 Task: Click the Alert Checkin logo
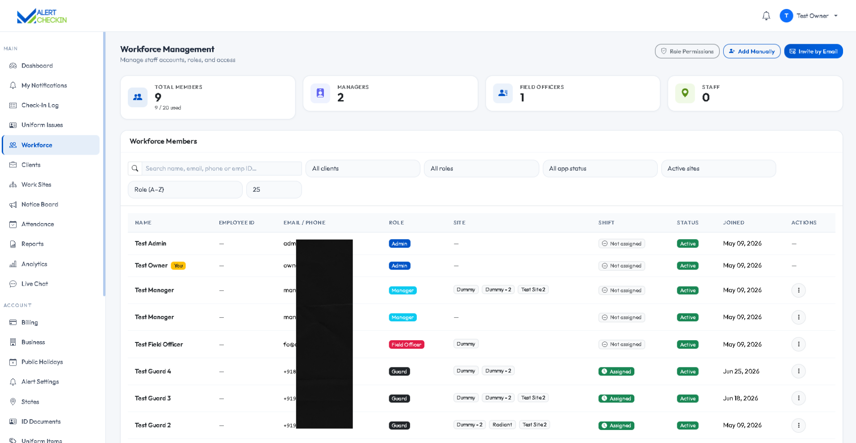pyautogui.click(x=42, y=16)
